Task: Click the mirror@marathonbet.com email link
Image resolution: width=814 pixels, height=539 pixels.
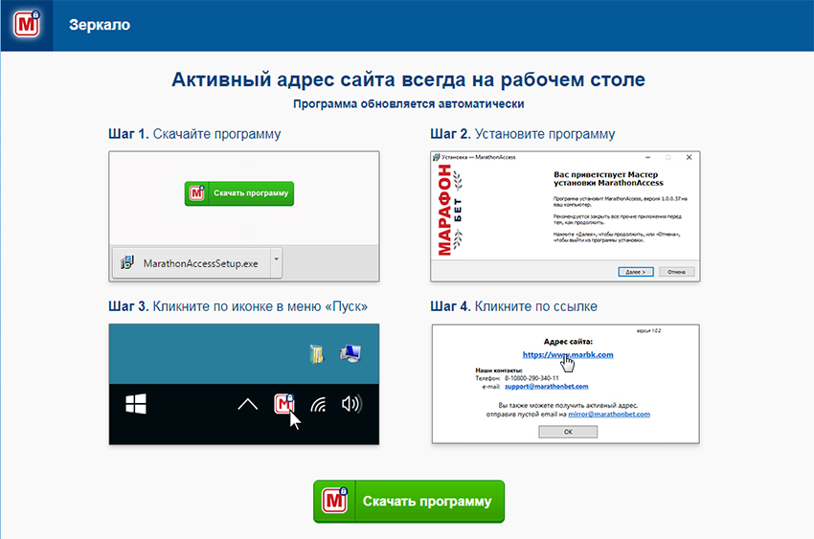Action: [x=612, y=415]
